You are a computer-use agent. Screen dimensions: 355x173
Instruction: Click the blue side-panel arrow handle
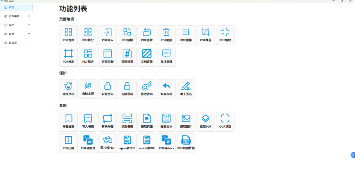353,155
